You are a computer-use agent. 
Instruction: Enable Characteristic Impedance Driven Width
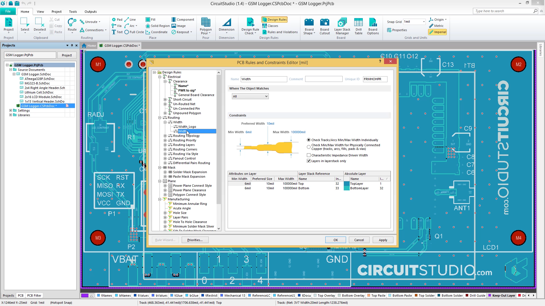(x=309, y=155)
